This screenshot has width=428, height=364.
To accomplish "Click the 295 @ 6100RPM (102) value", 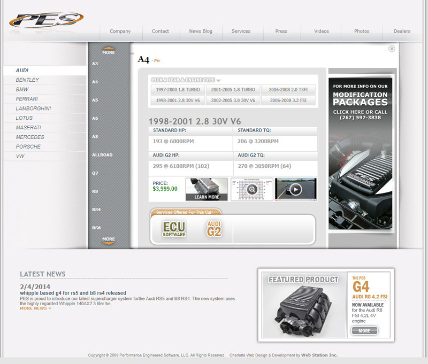I will [x=181, y=166].
